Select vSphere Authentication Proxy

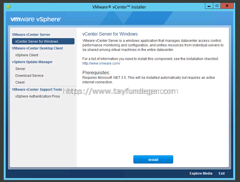(38, 96)
